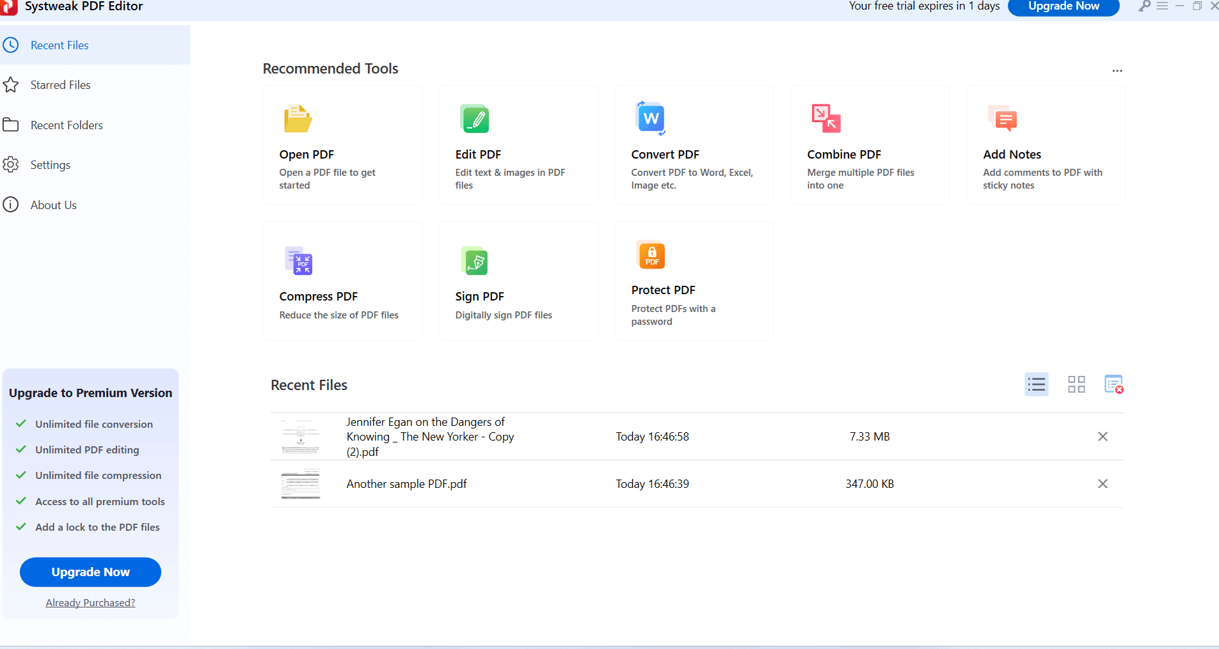The width and height of the screenshot is (1219, 649).
Task: Open Recommended Tools three-dot menu
Action: 1117,71
